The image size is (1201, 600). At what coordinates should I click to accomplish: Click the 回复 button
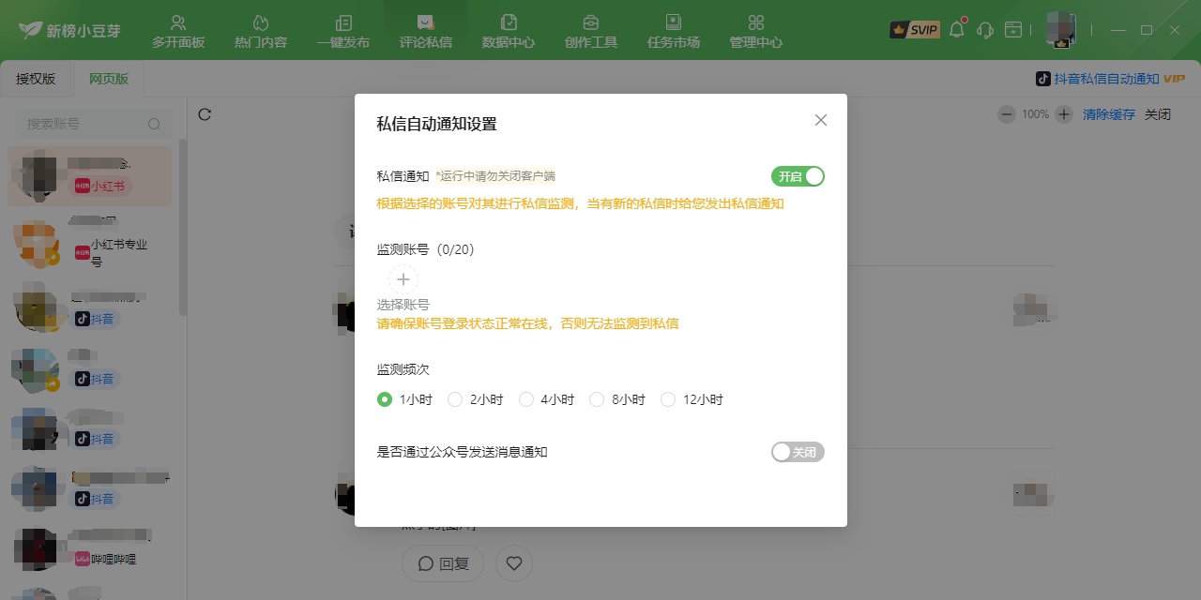click(443, 563)
